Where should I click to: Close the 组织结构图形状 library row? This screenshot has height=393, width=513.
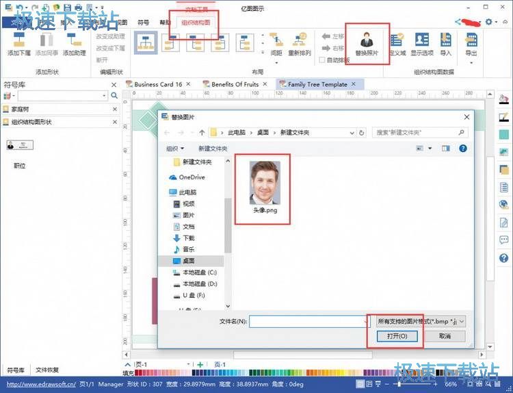[115, 122]
